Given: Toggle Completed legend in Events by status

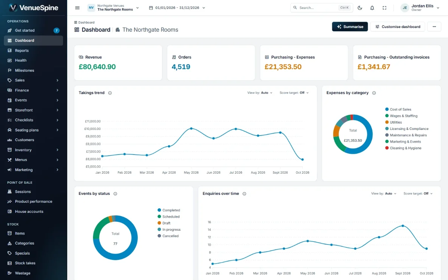Looking at the screenshot, I should pos(169,210).
